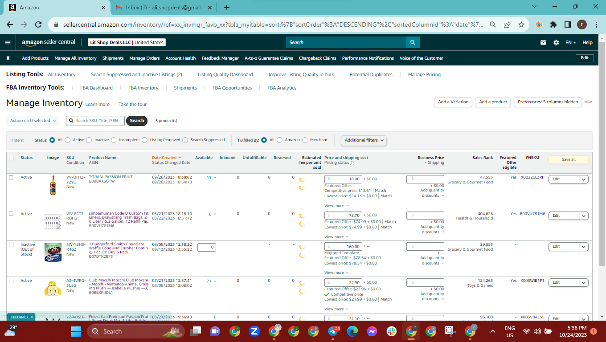Open the Action on 0 selected dropdown
Screen dimensions: 606x342
pos(33,121)
